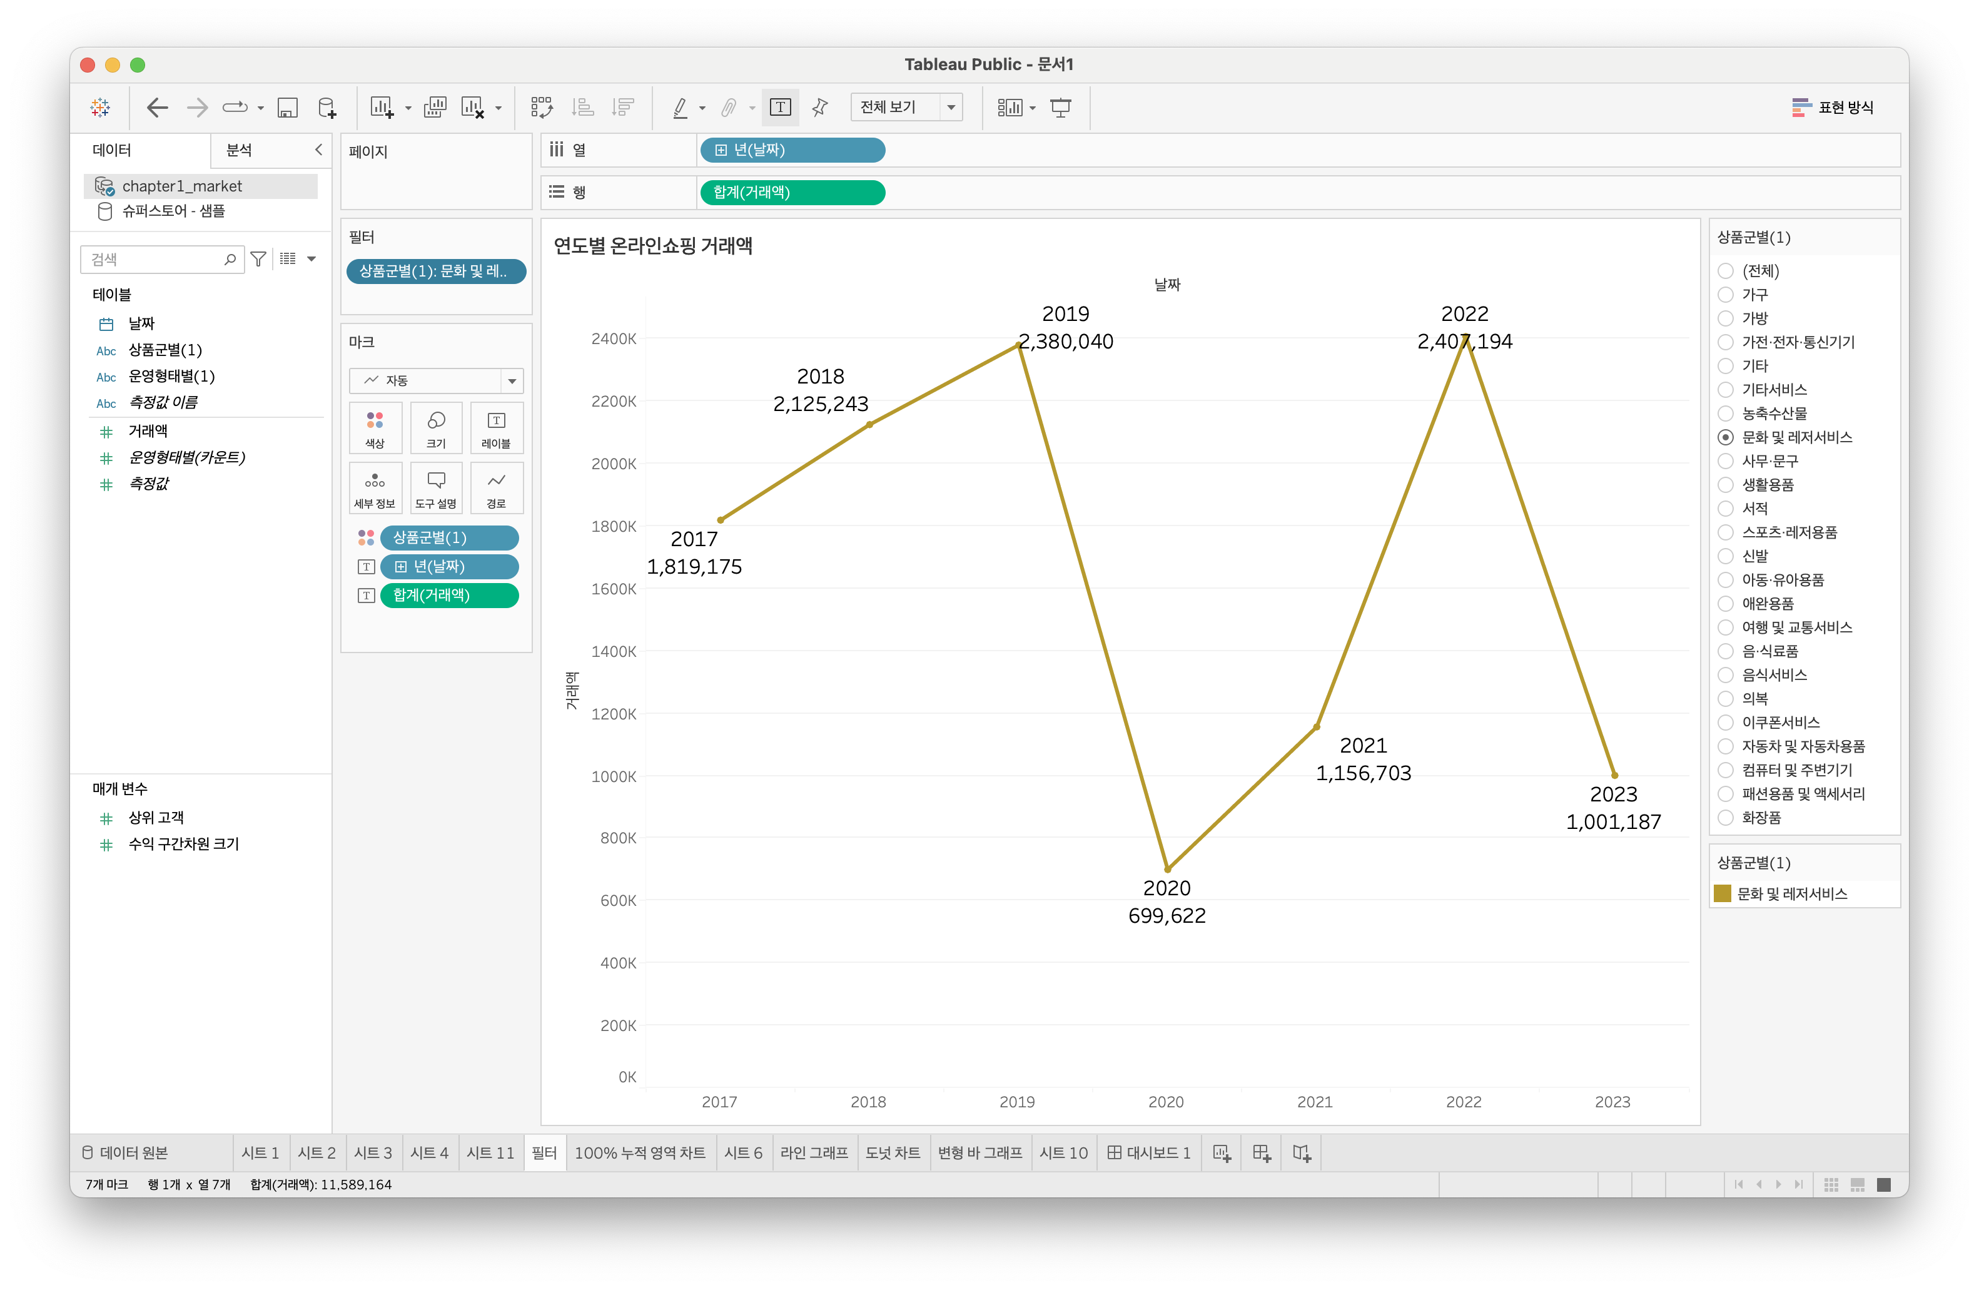Open the presentation mode icon
Image resolution: width=1979 pixels, height=1290 pixels.
tap(1061, 108)
